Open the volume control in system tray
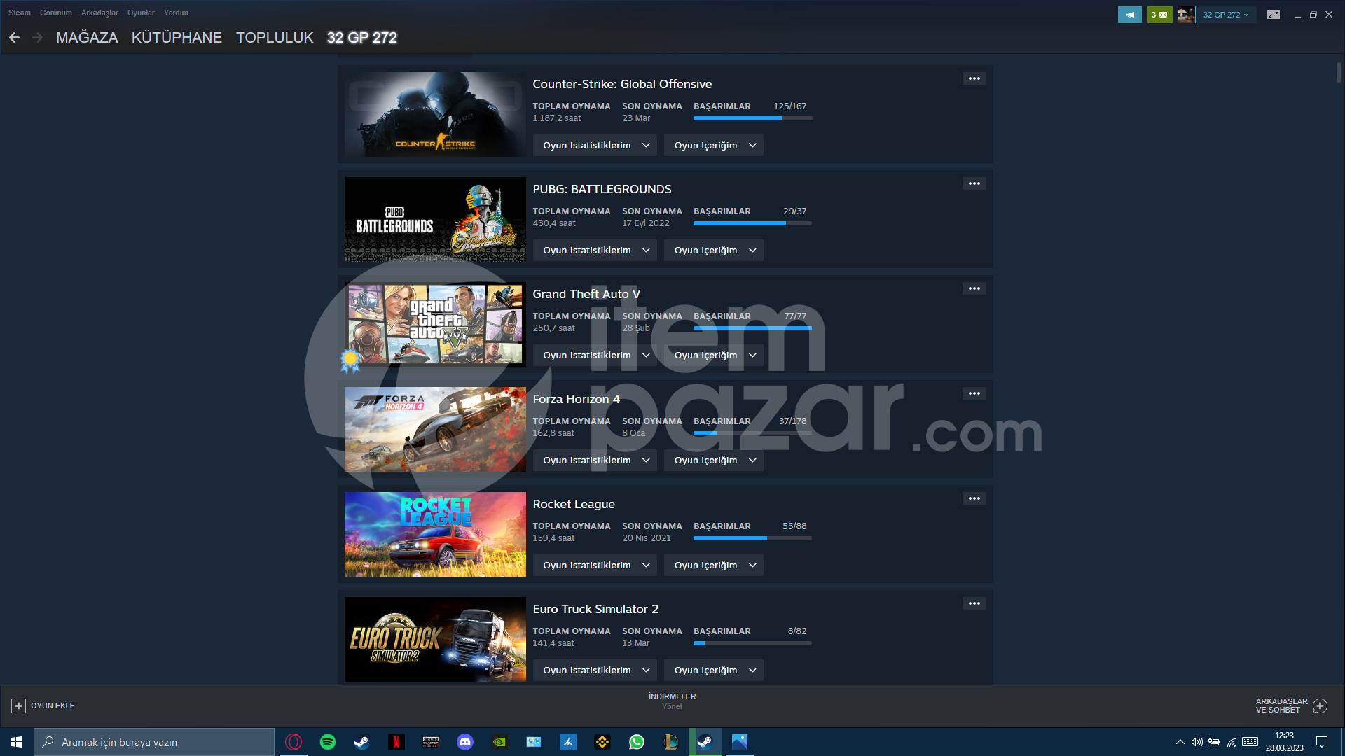 pyautogui.click(x=1196, y=742)
